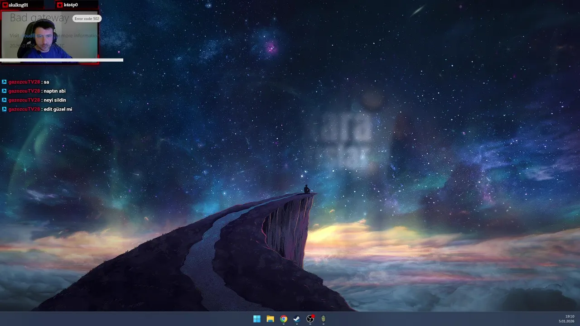
Task: Click gazozcuTV28 username on 'sa' message
Action: pyautogui.click(x=24, y=82)
